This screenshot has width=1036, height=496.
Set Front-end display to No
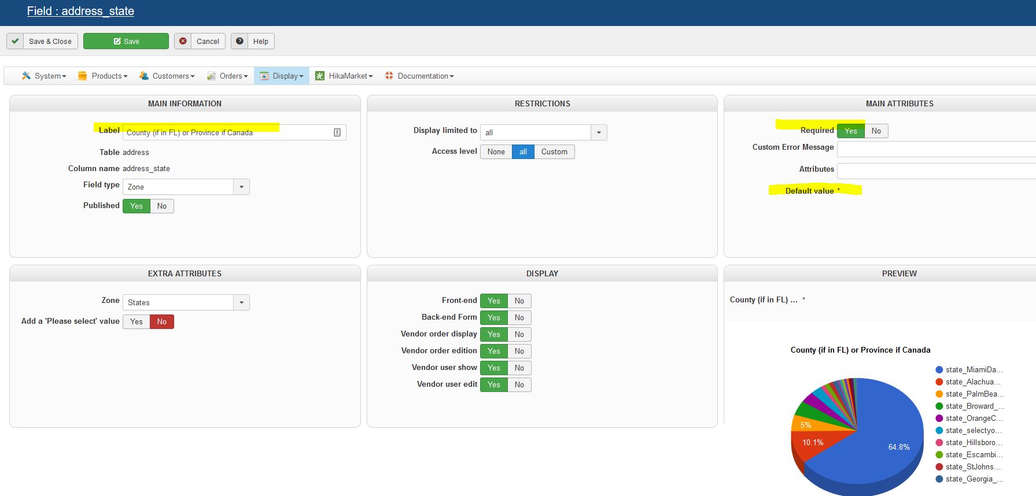point(519,301)
